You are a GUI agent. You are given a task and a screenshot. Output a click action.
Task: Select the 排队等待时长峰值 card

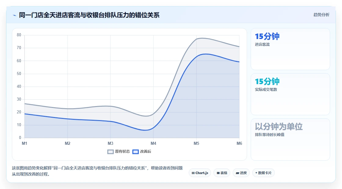click(x=290, y=139)
